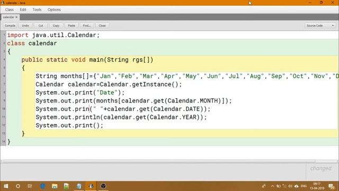Viewport: 339px width, 191px height.
Task: Click the Compile button
Action: [10, 25]
